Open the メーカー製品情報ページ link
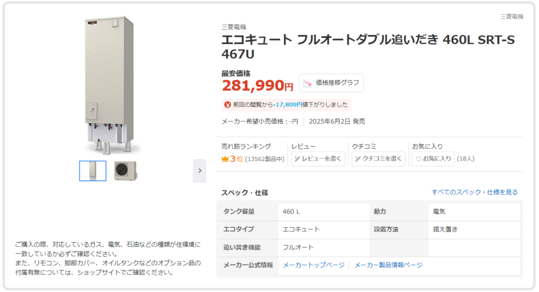Viewport: 539px width, 292px height. coord(388,265)
